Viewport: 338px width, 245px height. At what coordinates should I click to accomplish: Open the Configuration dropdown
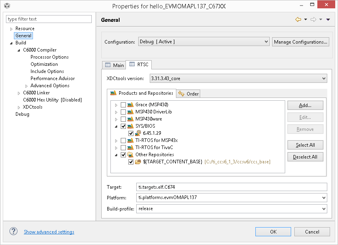coord(204,42)
